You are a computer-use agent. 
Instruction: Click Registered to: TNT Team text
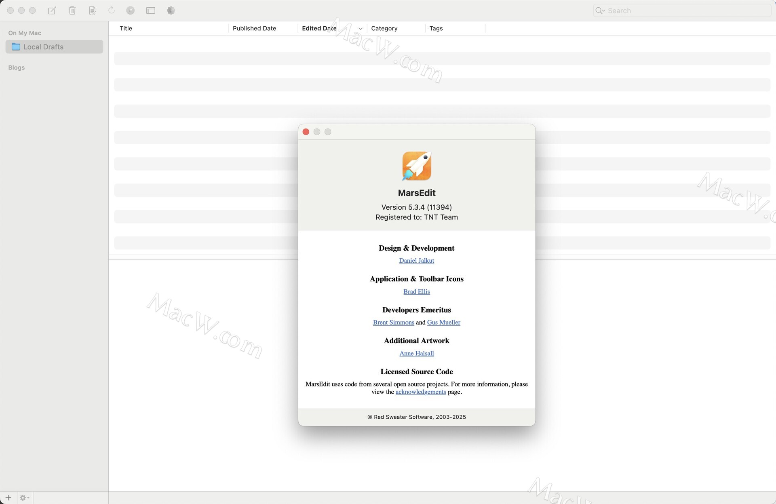coord(417,217)
